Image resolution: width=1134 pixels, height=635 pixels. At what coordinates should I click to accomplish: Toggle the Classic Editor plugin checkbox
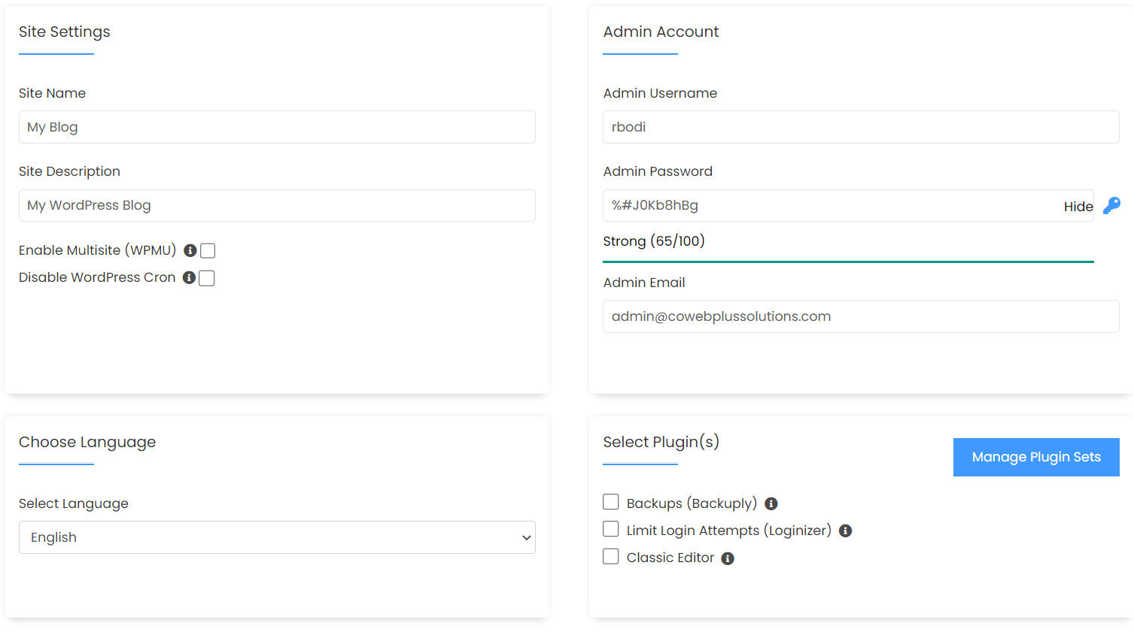pos(611,556)
